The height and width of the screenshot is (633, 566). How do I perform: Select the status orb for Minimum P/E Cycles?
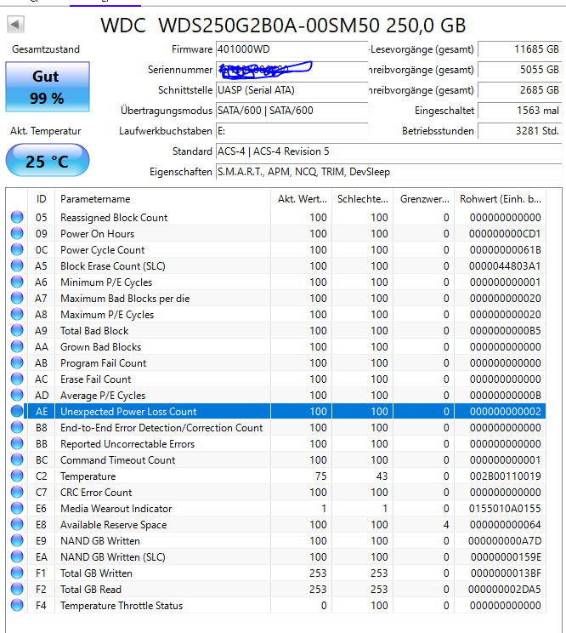[17, 282]
